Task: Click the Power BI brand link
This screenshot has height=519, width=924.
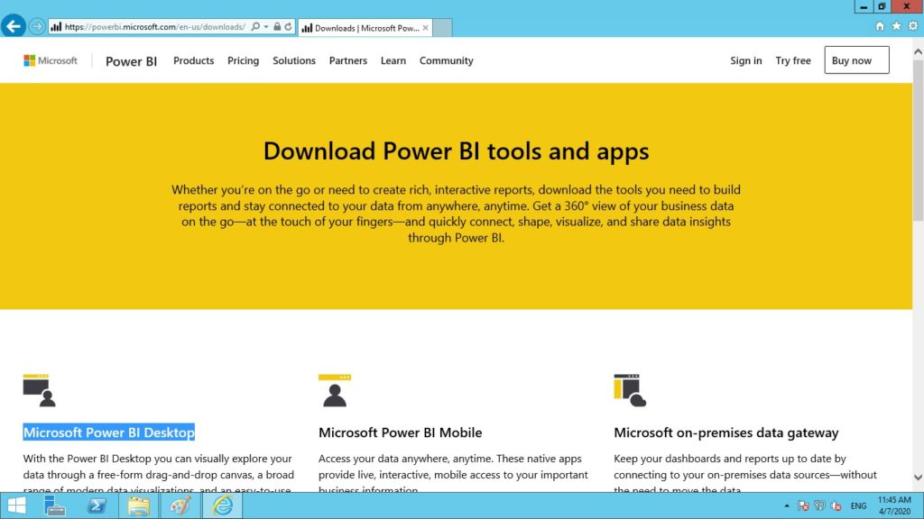Action: [131, 61]
